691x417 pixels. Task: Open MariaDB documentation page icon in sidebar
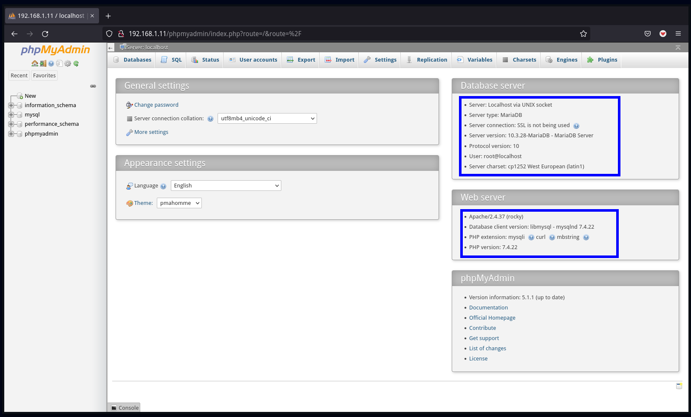pyautogui.click(x=59, y=63)
